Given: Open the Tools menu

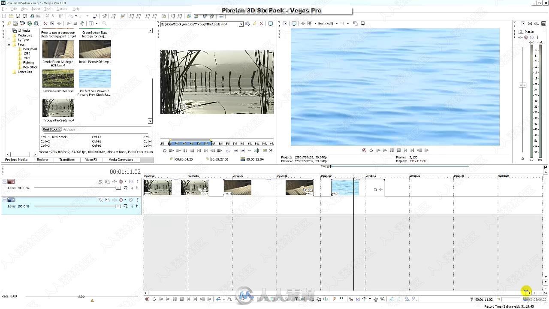Looking at the screenshot, I should [x=48, y=9].
